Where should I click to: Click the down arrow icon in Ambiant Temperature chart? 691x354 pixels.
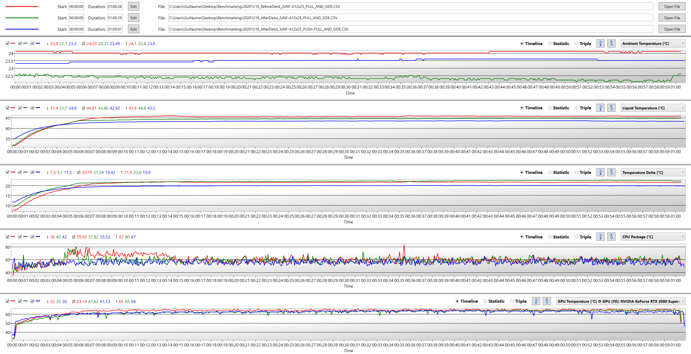coord(611,43)
